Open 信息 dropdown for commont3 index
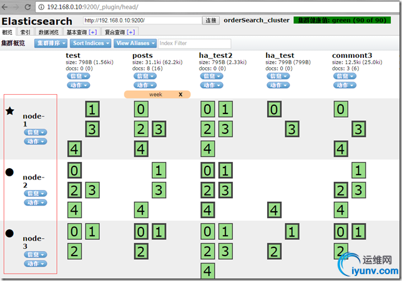 tap(345, 76)
